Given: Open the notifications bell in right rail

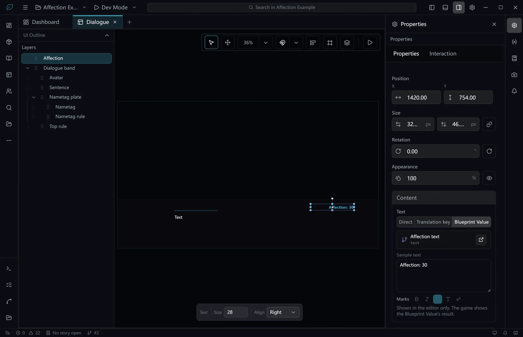Looking at the screenshot, I should (514, 91).
